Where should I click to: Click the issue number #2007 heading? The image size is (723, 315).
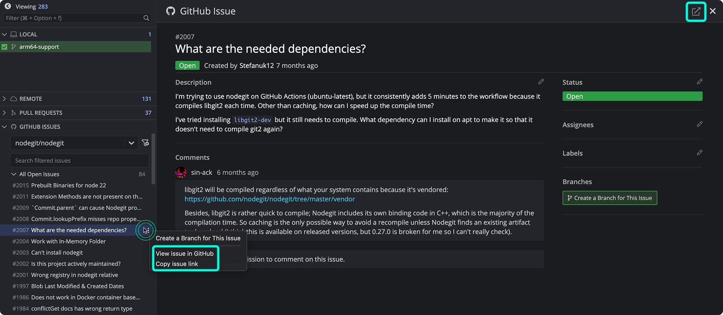185,37
